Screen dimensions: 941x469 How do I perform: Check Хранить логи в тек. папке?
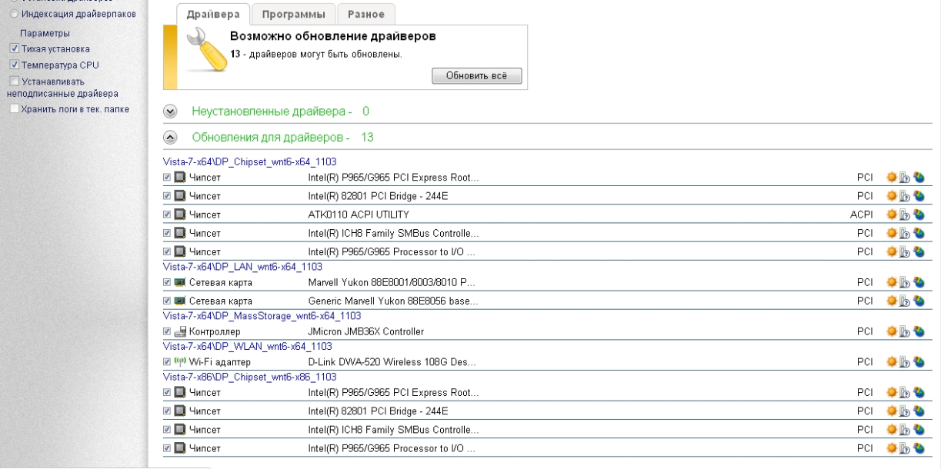tap(14, 108)
